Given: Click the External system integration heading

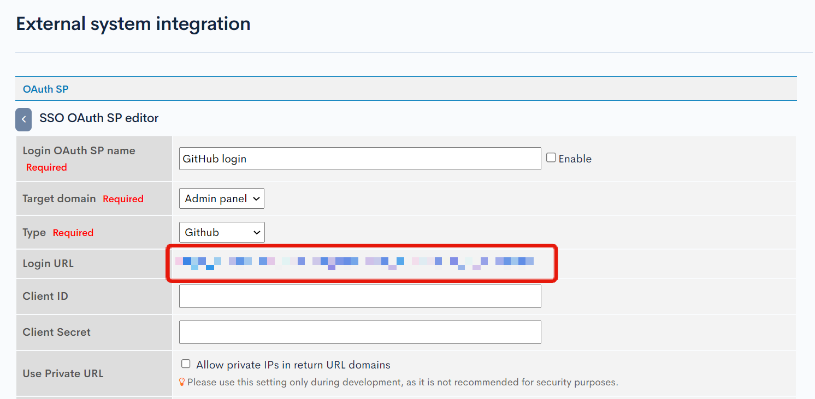Looking at the screenshot, I should 133,24.
